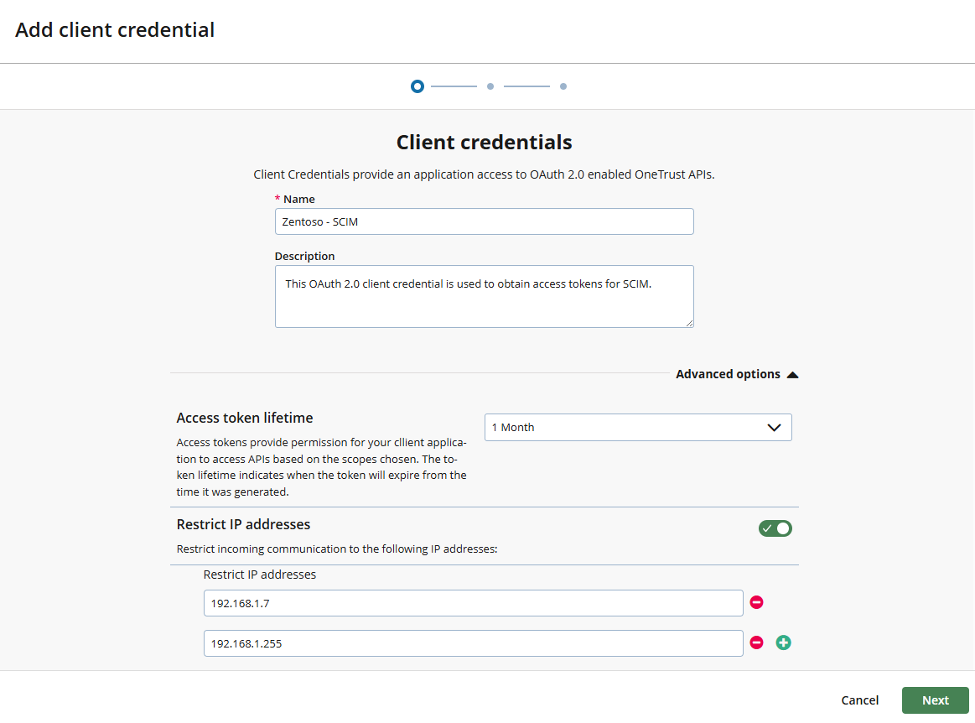Click the chevron on the lifetime dropdown
Viewport: 975px width, 723px height.
point(774,427)
